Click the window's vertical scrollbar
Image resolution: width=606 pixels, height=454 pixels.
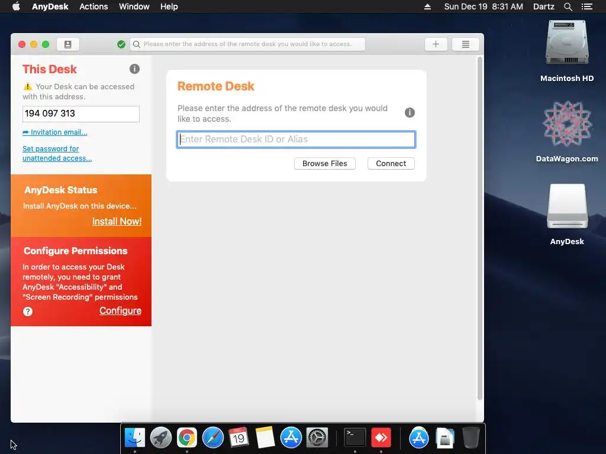[479, 229]
